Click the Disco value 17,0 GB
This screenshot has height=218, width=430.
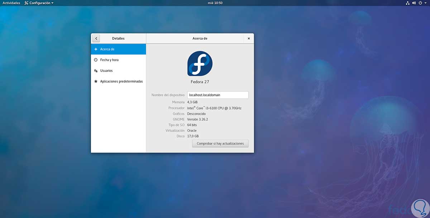click(193, 136)
